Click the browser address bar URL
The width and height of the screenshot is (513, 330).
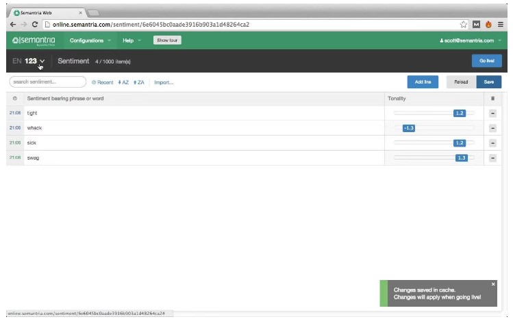click(151, 25)
